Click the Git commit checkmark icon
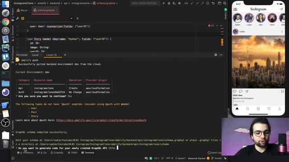 197,3
